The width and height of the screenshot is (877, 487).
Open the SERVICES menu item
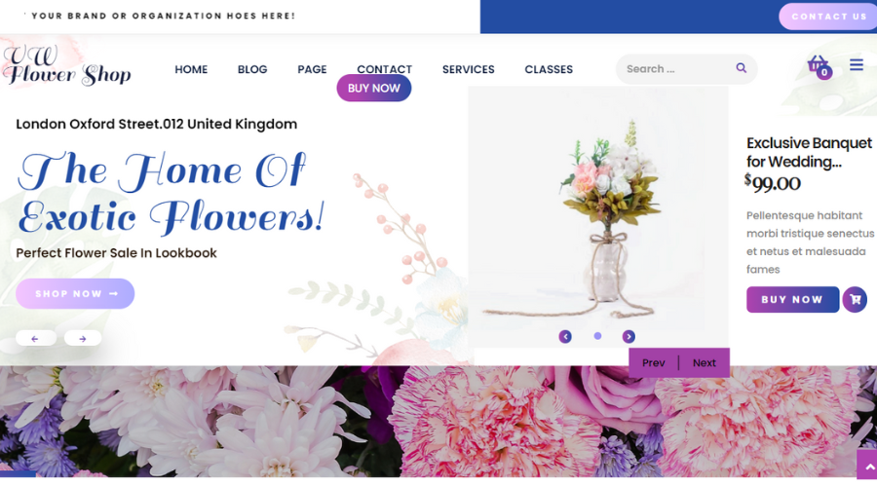[x=468, y=69]
